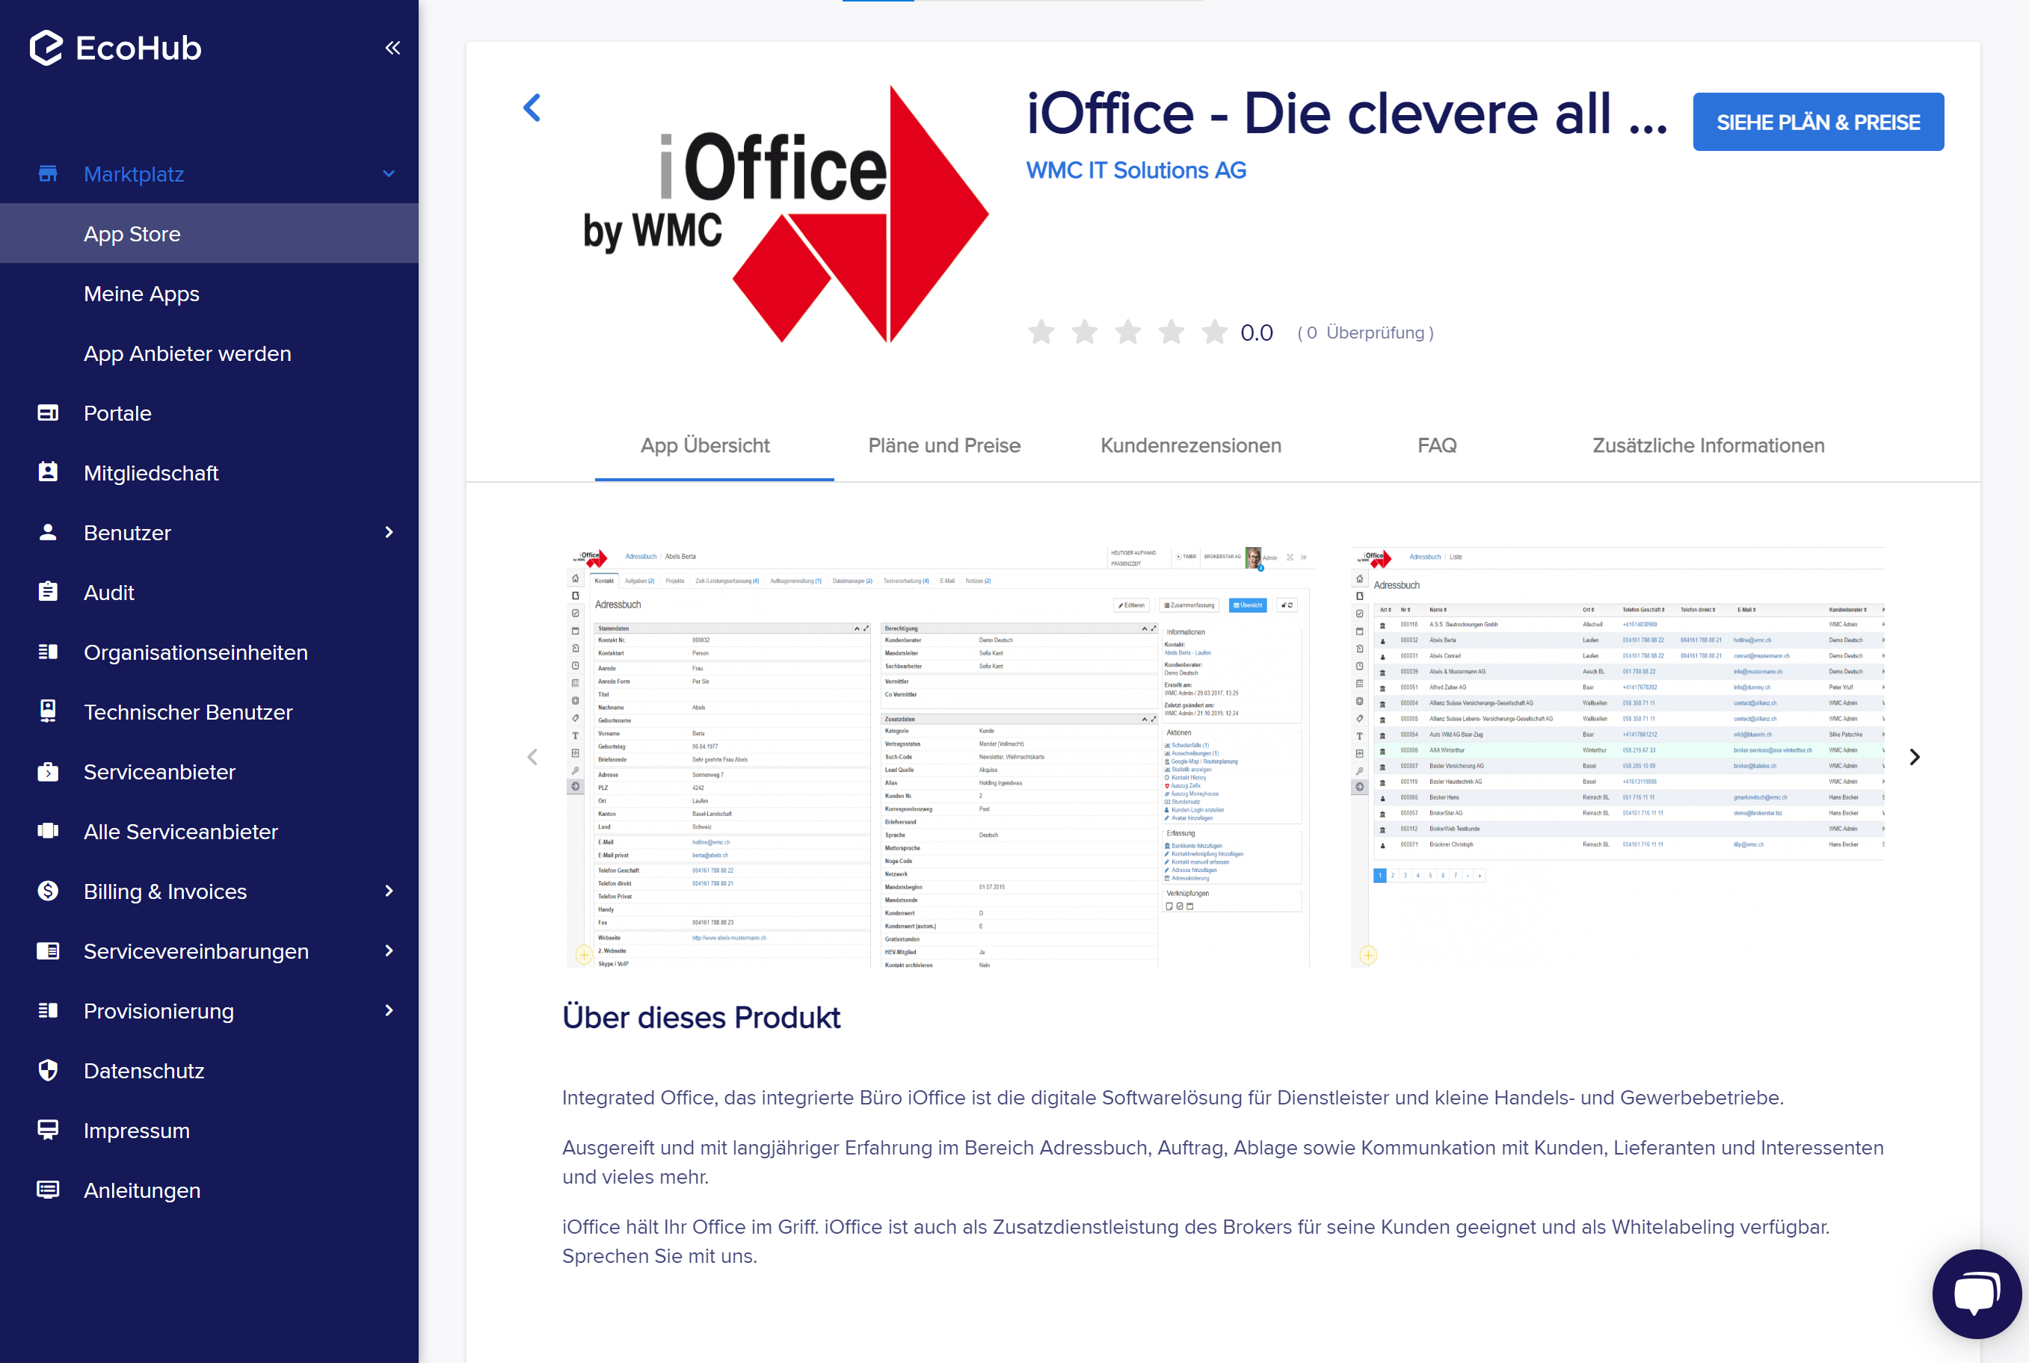Click the Audit clipboard icon
Viewport: 2029px width, 1363px height.
(x=48, y=592)
